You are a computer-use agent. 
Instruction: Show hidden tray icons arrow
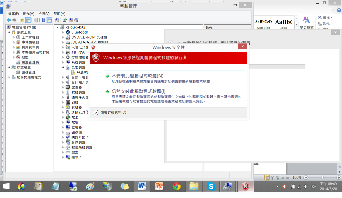(277, 187)
